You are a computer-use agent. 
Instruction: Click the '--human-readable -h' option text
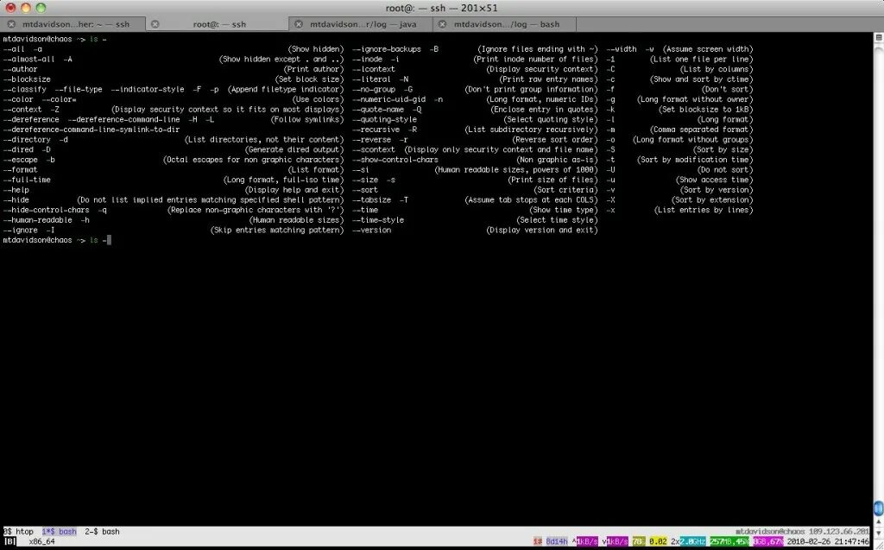pos(47,220)
